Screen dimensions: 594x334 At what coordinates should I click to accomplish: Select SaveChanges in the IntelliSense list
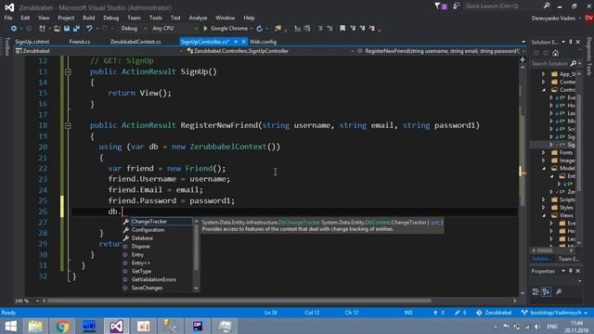click(x=147, y=288)
